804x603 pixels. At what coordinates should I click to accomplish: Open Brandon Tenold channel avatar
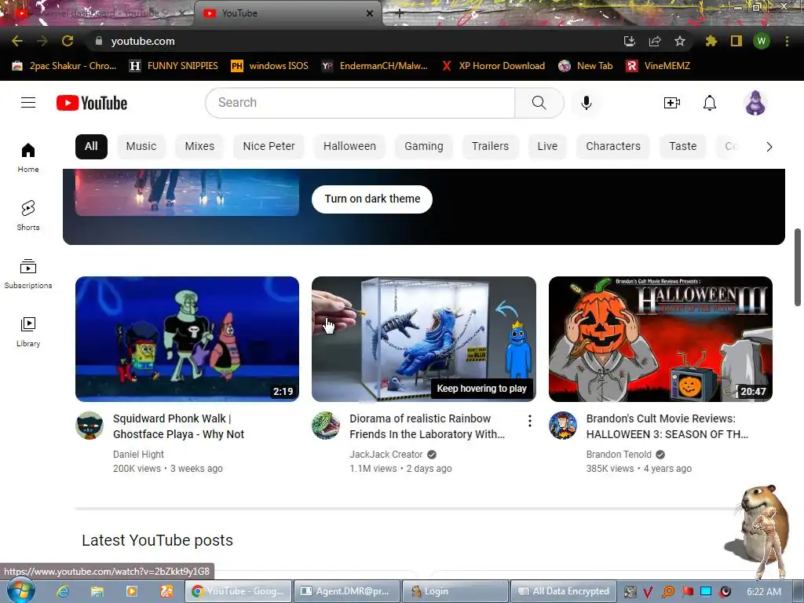point(562,426)
